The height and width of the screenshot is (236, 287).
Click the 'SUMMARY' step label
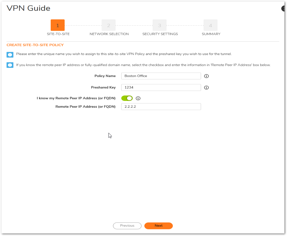pos(211,34)
